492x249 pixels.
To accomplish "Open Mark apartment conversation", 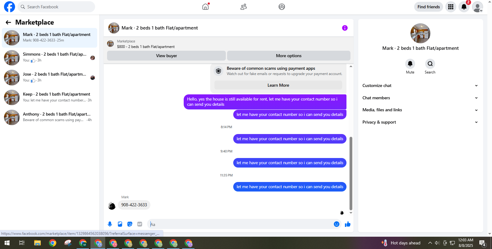I will 50,38.
